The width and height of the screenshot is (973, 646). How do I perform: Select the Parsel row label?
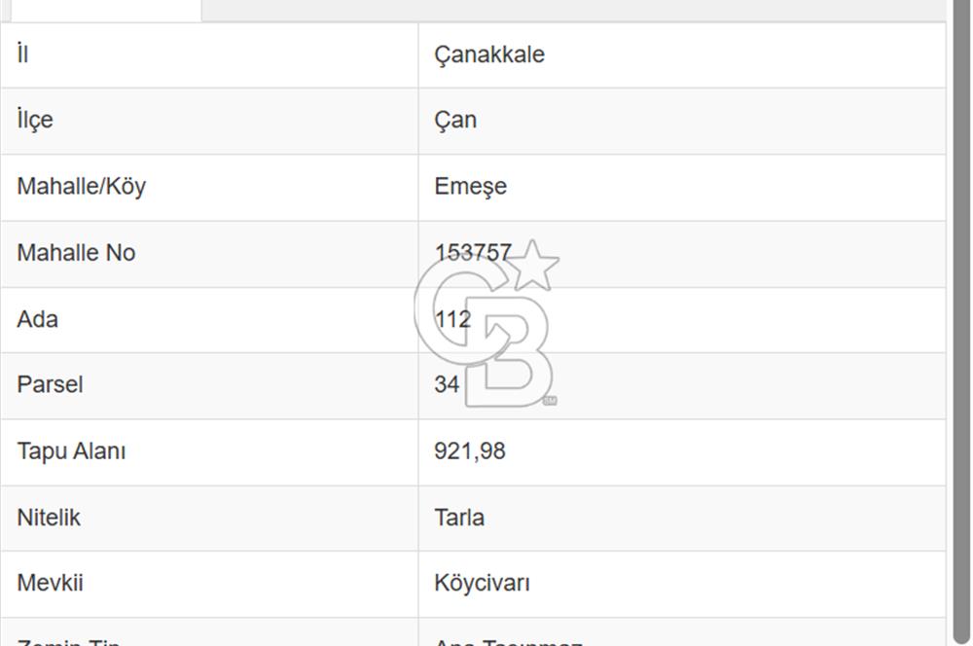point(49,385)
